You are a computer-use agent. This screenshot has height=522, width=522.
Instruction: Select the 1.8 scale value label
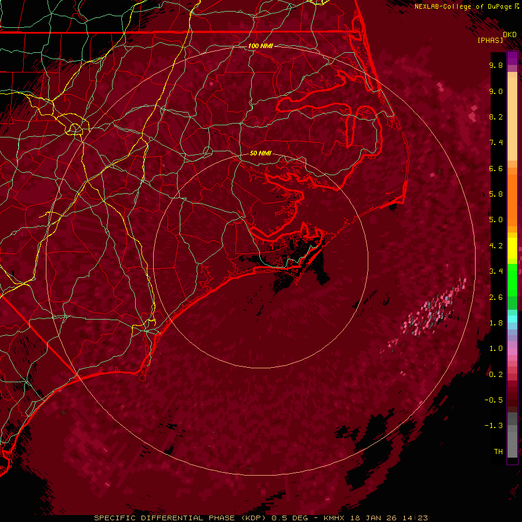pyautogui.click(x=496, y=323)
